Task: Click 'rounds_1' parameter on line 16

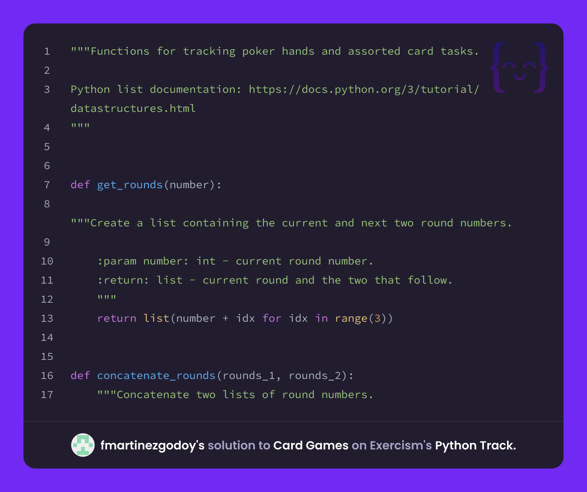Action: pyautogui.click(x=249, y=375)
